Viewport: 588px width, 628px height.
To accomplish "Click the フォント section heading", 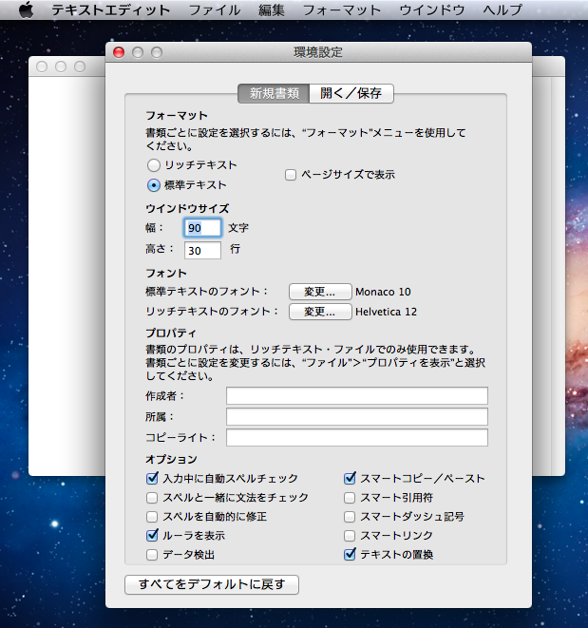I will pos(166,274).
